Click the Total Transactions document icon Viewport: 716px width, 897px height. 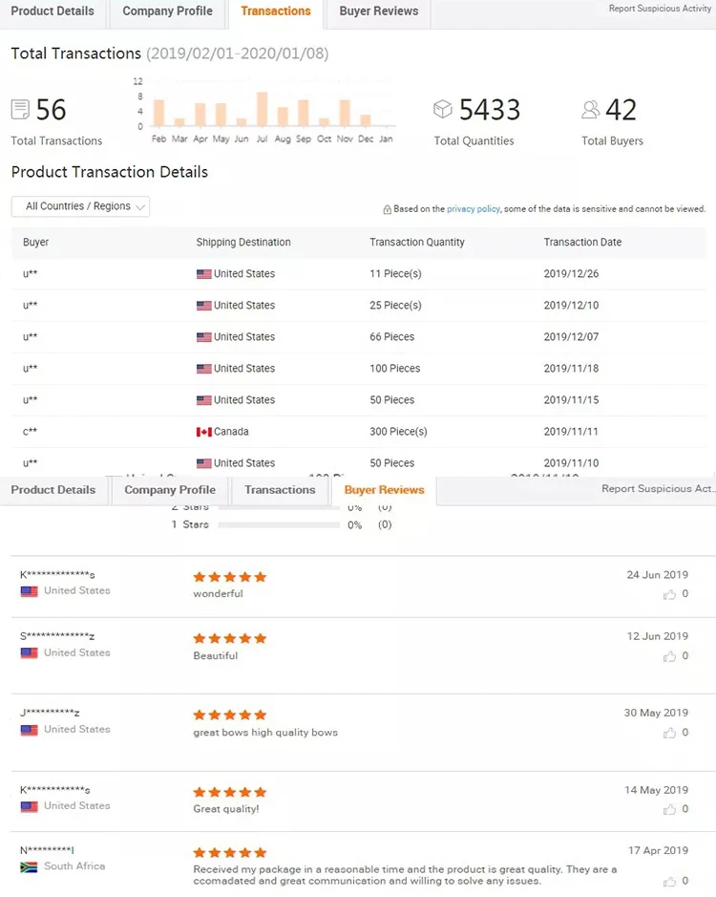pos(20,110)
